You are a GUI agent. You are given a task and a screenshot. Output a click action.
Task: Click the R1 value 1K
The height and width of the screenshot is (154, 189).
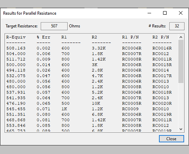point(64,109)
